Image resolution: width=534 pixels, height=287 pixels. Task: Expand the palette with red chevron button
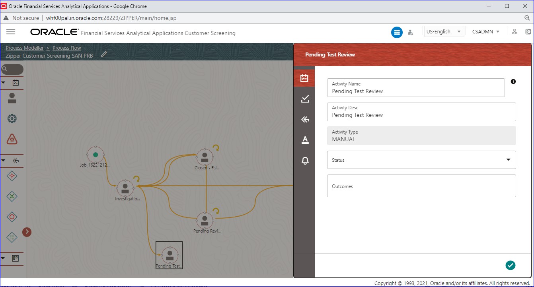pyautogui.click(x=27, y=232)
